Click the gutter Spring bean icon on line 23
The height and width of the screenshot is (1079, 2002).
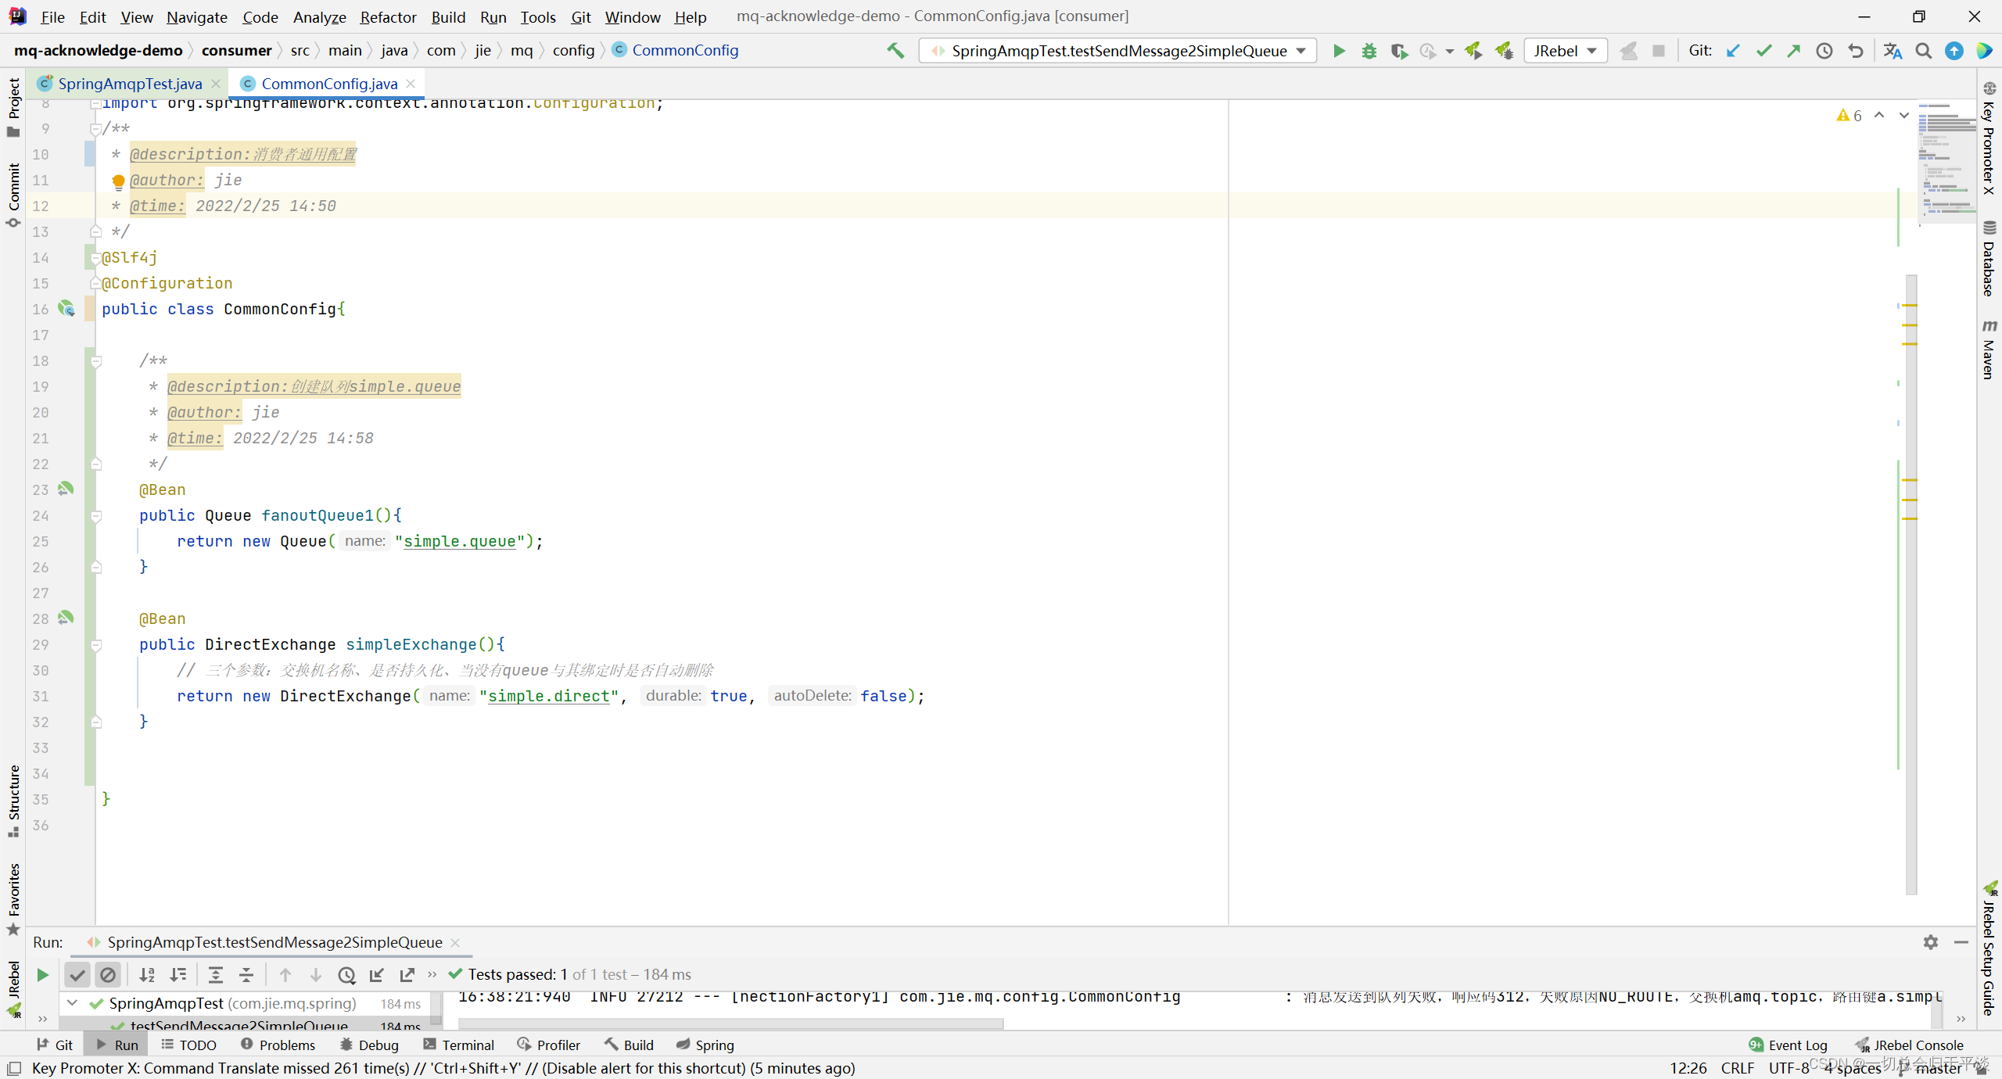point(66,489)
